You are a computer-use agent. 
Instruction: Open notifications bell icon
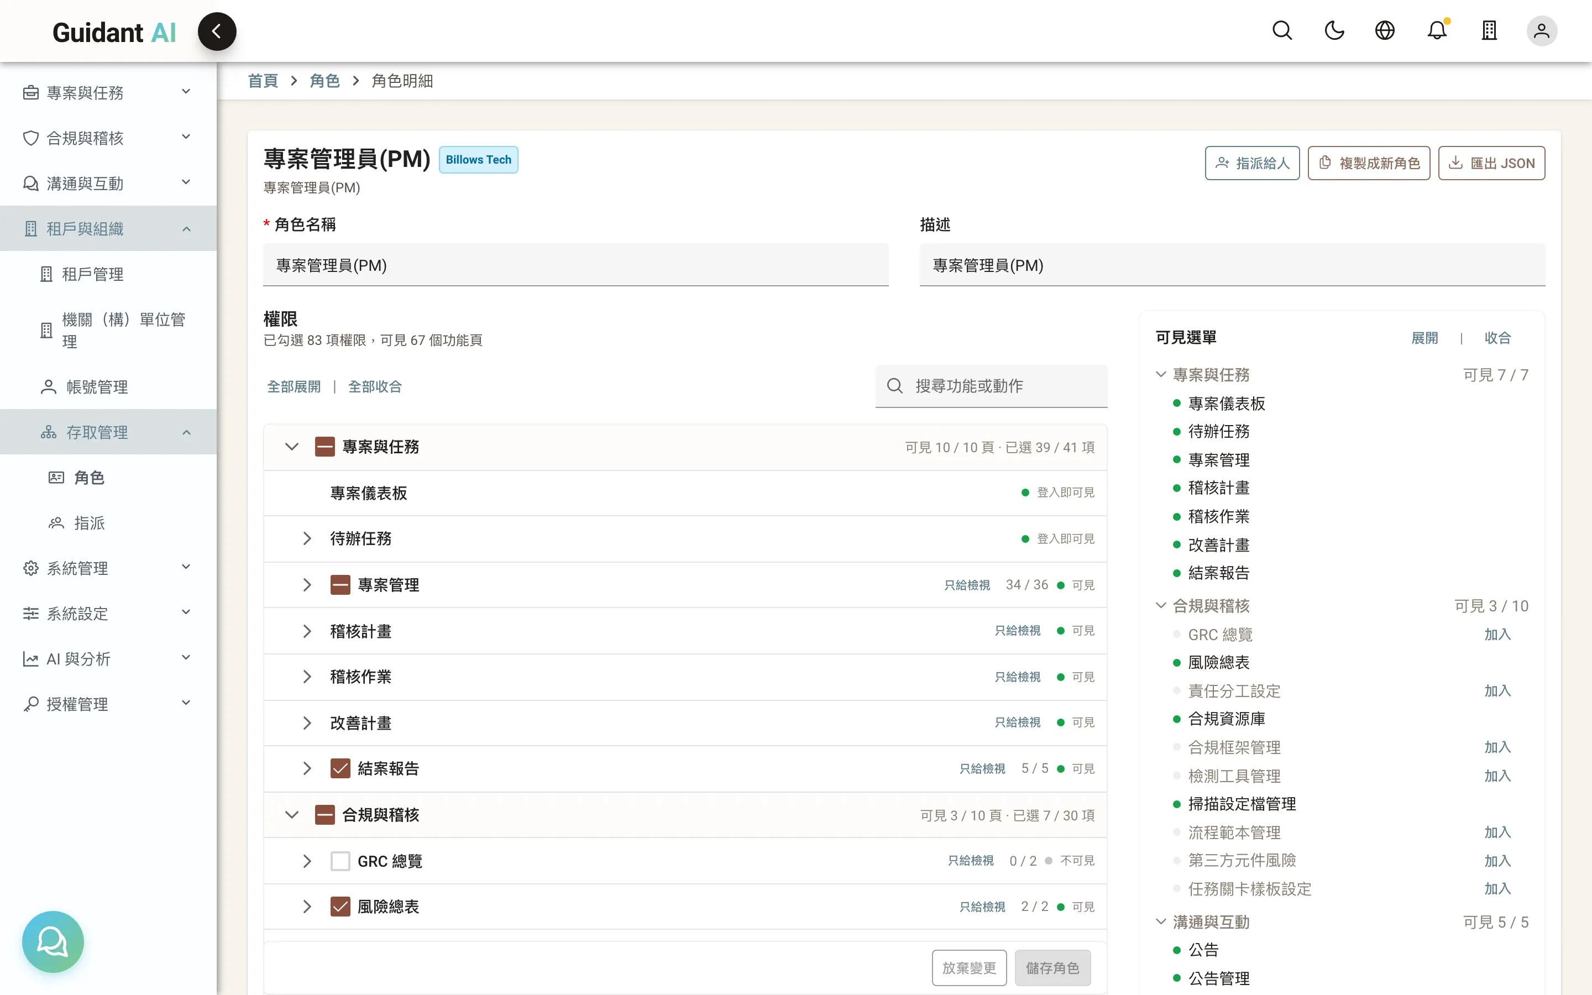(1437, 31)
